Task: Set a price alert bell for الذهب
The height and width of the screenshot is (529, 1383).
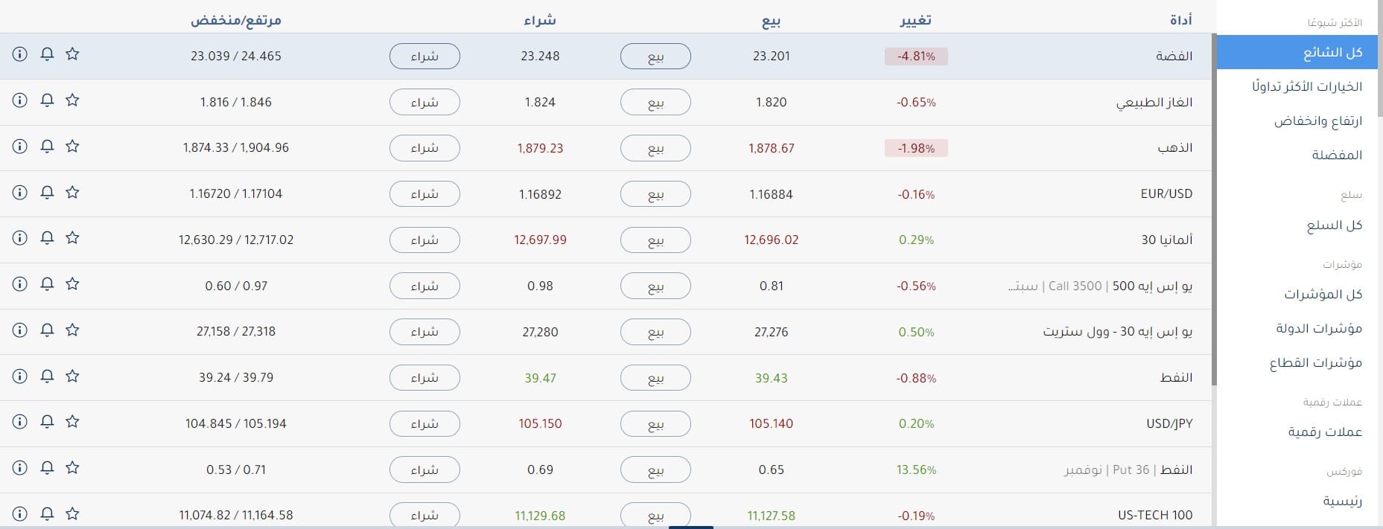Action: pyautogui.click(x=47, y=147)
